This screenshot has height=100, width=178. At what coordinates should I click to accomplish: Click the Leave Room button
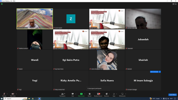tap(172, 95)
